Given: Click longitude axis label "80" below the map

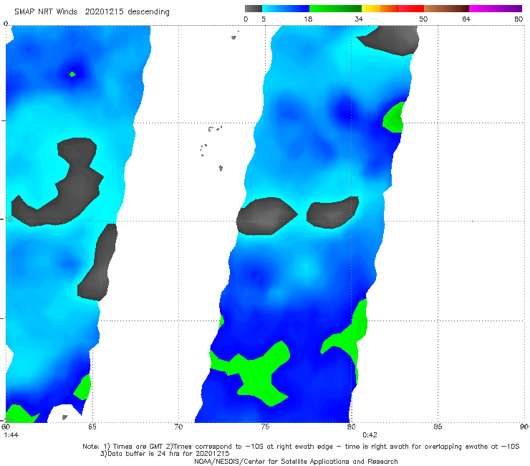Looking at the screenshot, I should [351, 427].
